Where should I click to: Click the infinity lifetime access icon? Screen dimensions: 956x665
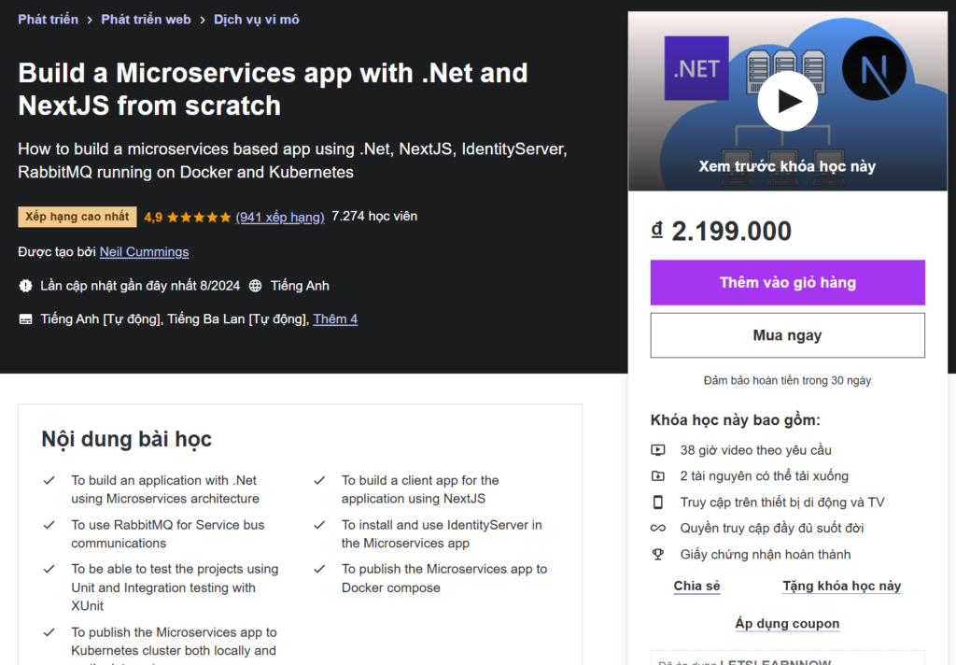[658, 529]
